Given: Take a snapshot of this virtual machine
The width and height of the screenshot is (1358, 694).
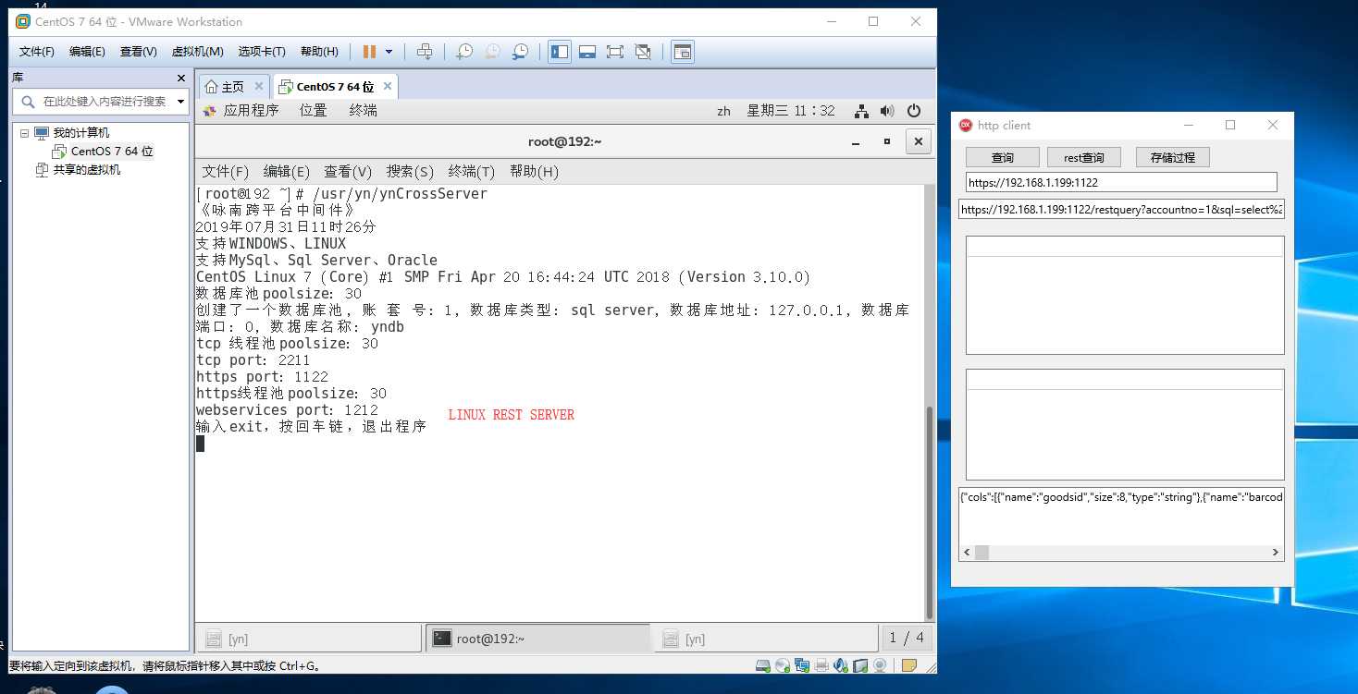Looking at the screenshot, I should (464, 52).
